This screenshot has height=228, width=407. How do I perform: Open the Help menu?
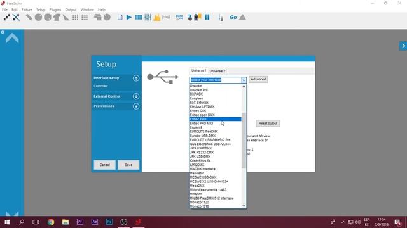102,9
